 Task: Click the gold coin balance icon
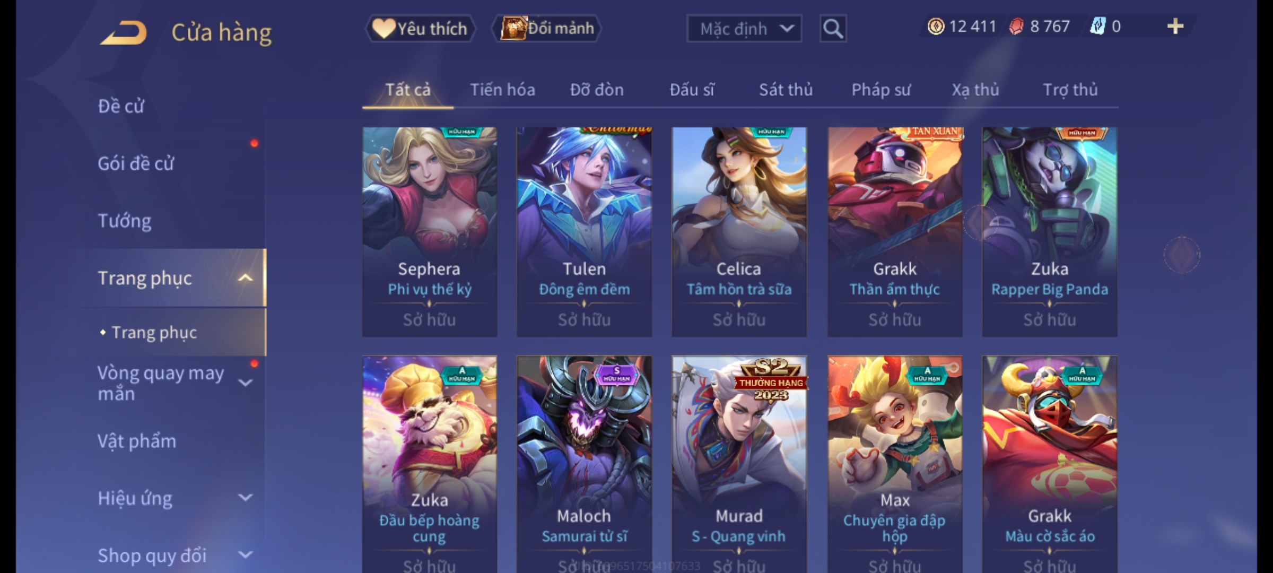(936, 27)
